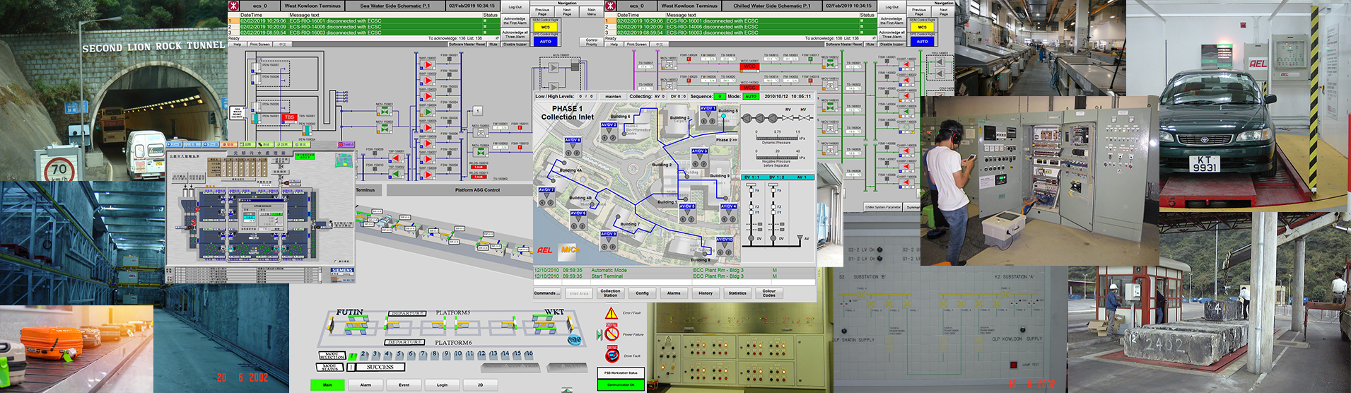The width and height of the screenshot is (1351, 393).
Task: Select mode number 5 in Mode Selection
Action: [x=399, y=354]
